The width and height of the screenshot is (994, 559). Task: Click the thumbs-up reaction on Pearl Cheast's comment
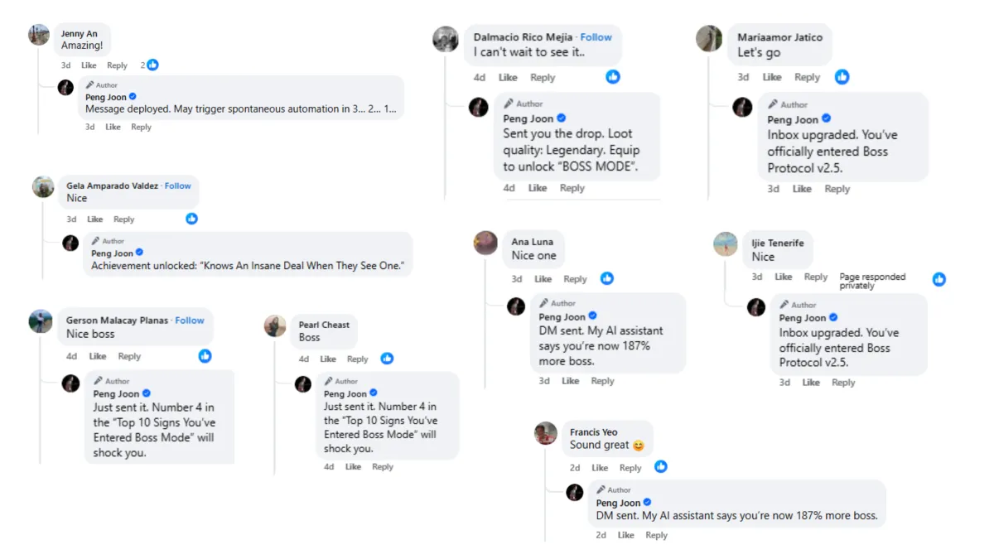coord(387,359)
